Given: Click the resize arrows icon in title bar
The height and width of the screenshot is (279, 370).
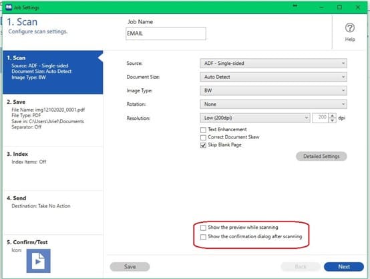Looking at the screenshot, I should [295, 5].
